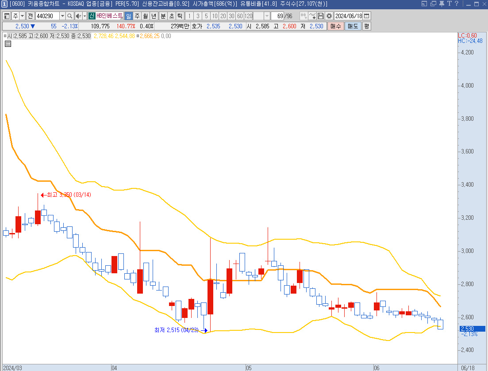Click the add indicator line icon

312,16
